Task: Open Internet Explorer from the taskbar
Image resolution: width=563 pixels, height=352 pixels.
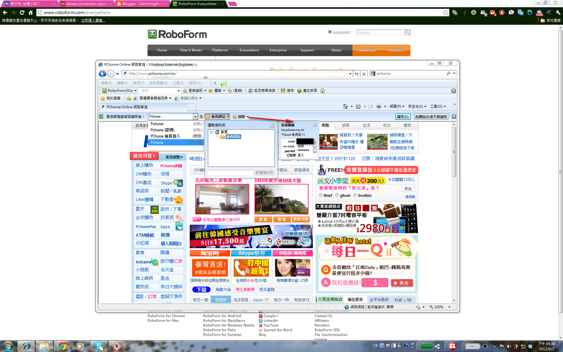Action: [26, 346]
